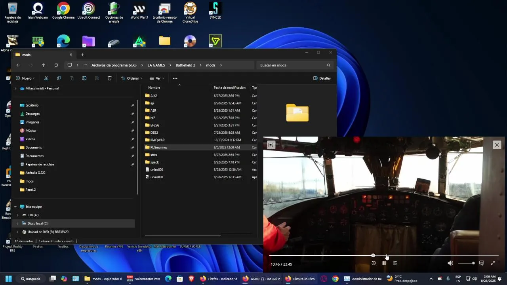Screen dimensions: 507x285
Task: Switch to Voicemeeter Potato taskbar window
Action: pos(143,279)
